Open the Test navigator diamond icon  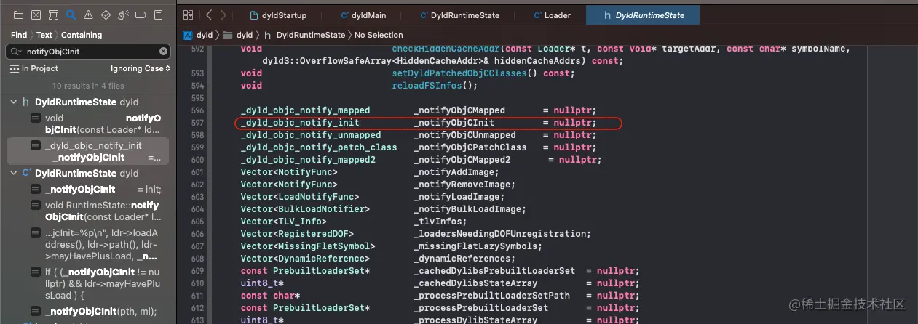tap(105, 15)
